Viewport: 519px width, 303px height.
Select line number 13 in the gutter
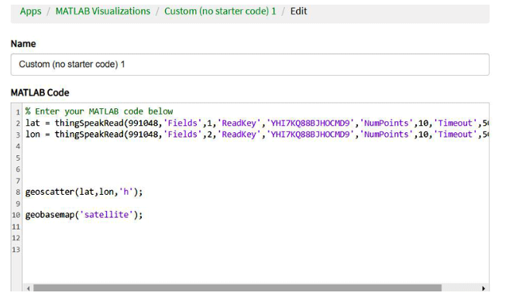pyautogui.click(x=16, y=250)
